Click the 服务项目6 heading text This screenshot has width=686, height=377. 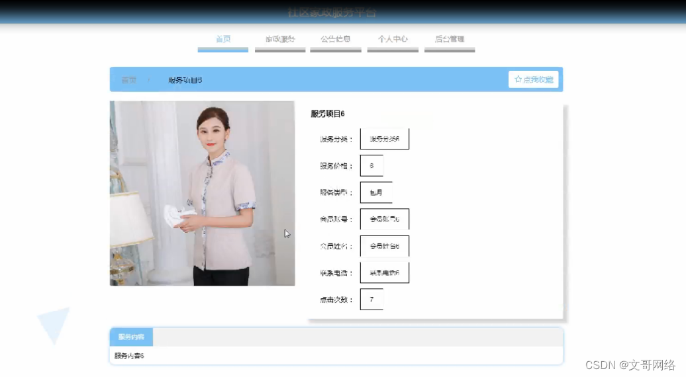(328, 114)
